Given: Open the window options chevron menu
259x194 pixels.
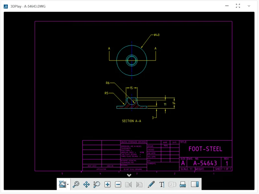Looking at the screenshot, I should click(x=249, y=6).
